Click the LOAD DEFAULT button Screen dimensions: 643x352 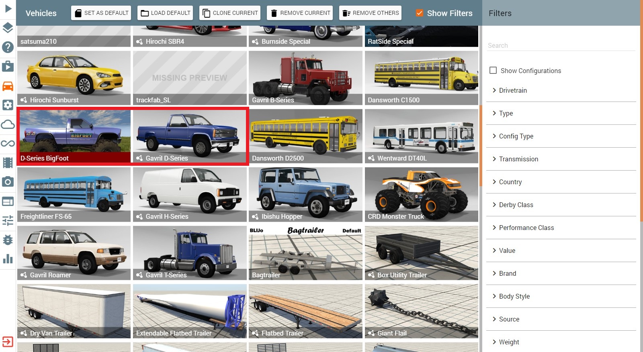165,13
